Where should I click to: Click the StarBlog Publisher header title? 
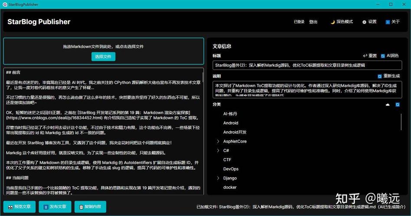(39, 22)
